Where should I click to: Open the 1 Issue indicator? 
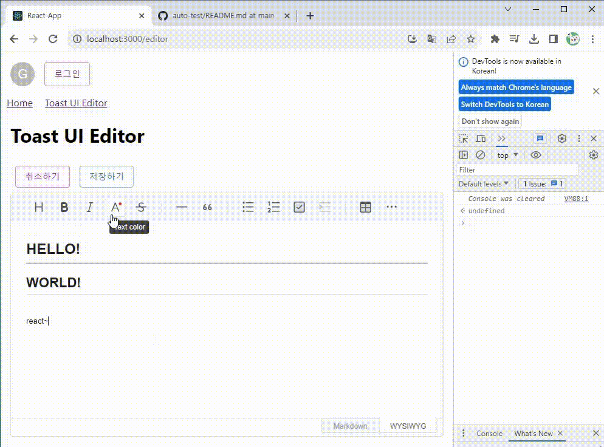[x=543, y=184]
